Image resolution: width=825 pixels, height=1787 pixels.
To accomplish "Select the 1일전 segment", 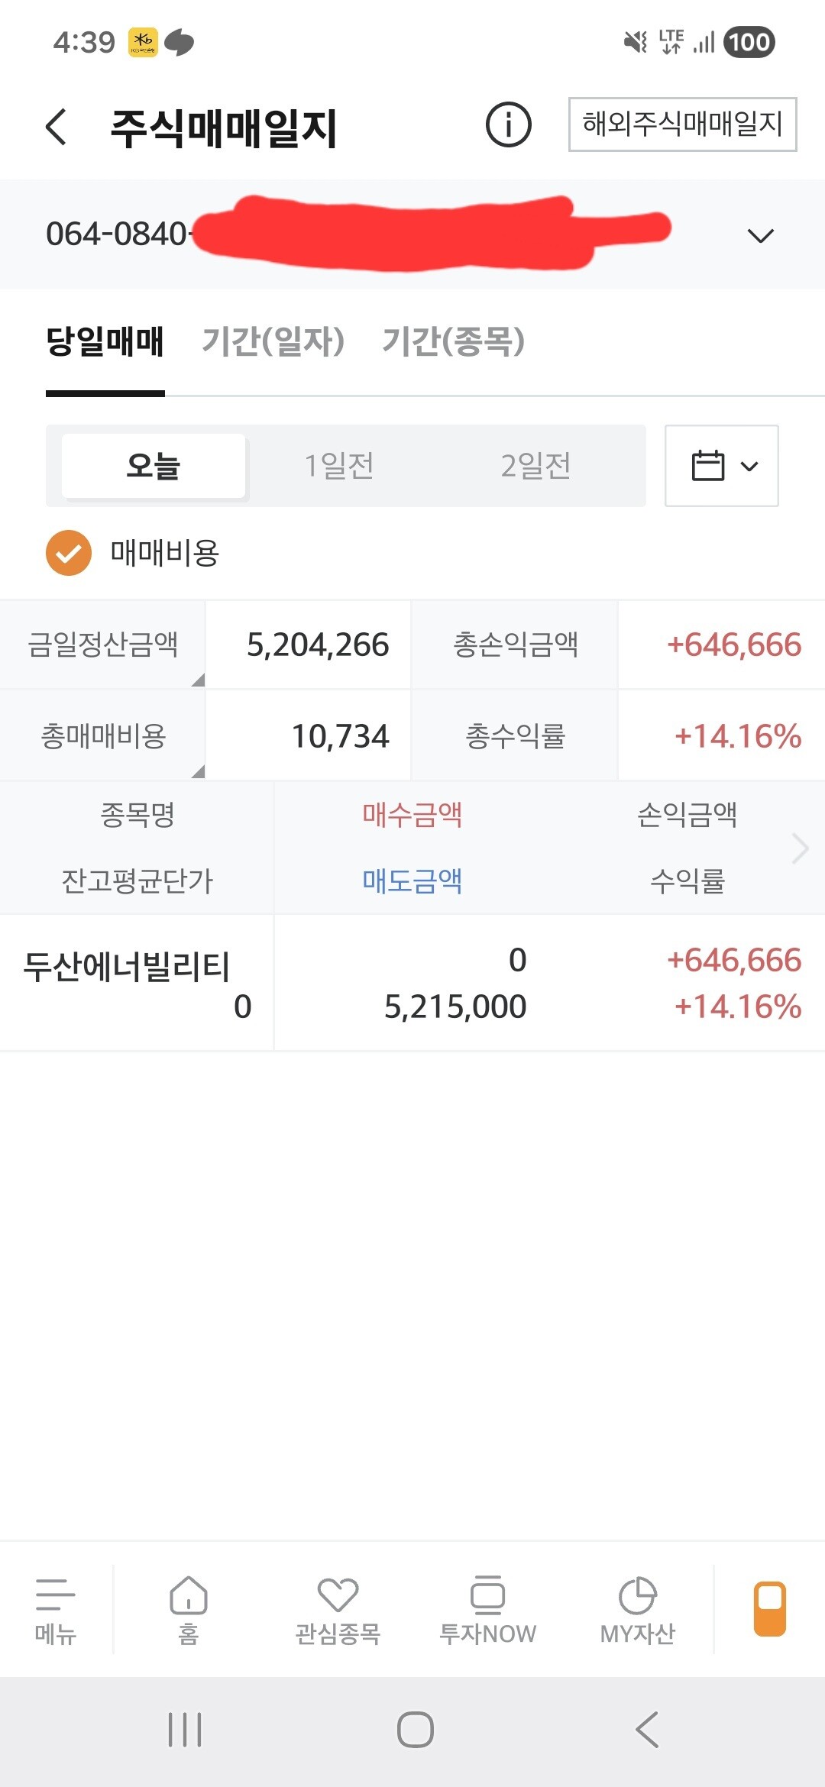I will [339, 466].
